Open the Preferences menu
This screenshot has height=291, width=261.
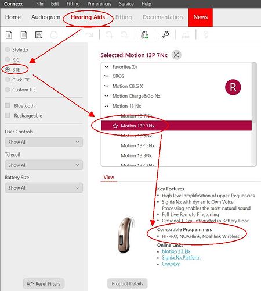(x=99, y=4)
